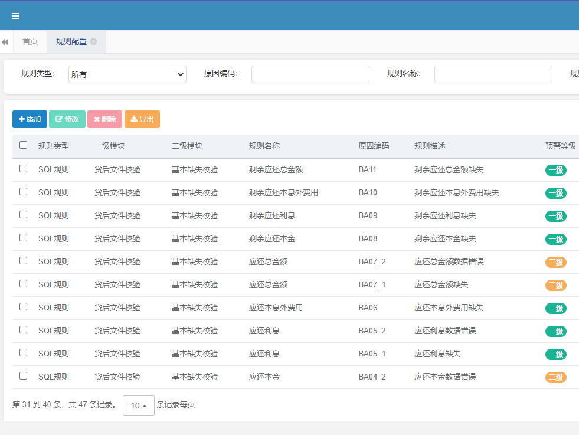Click the 一级模块 column header

(110, 146)
